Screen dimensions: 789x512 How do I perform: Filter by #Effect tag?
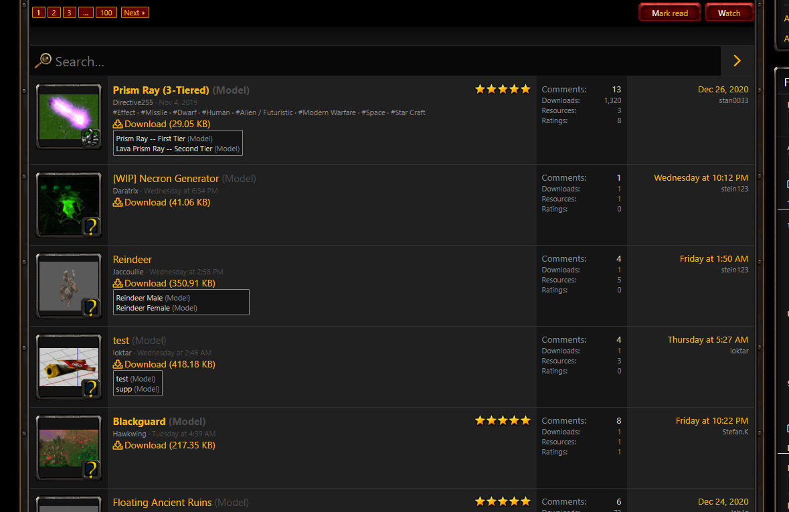124,112
